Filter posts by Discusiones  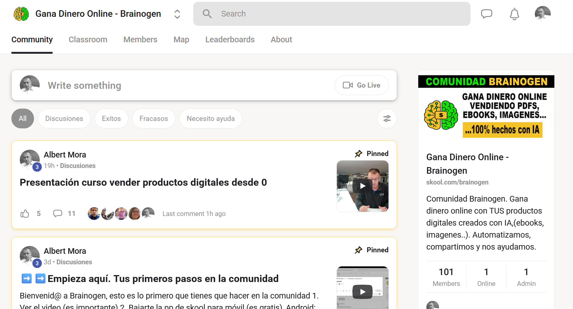tap(64, 118)
